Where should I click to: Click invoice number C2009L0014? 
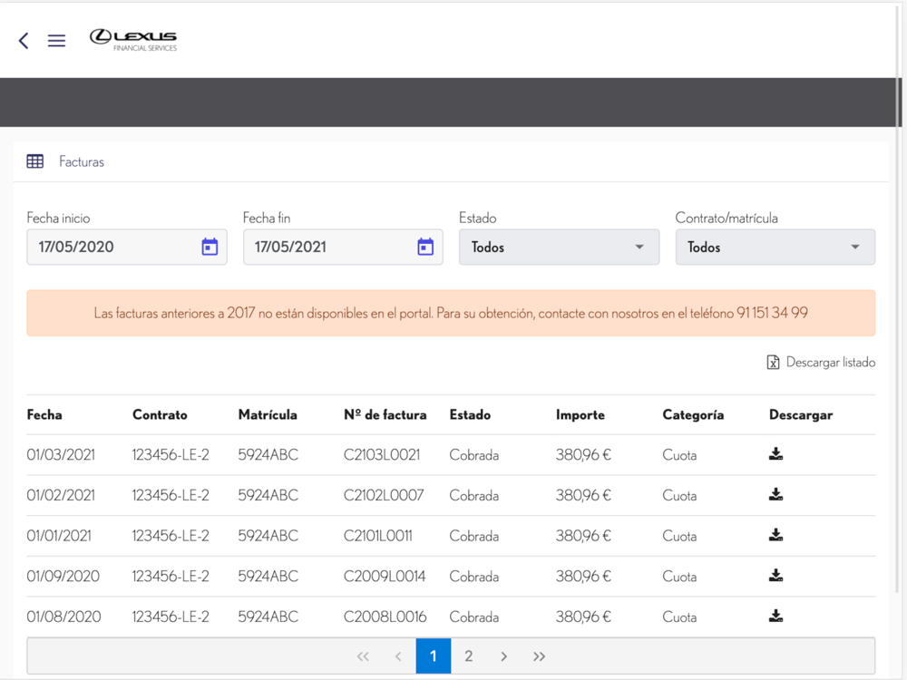385,577
